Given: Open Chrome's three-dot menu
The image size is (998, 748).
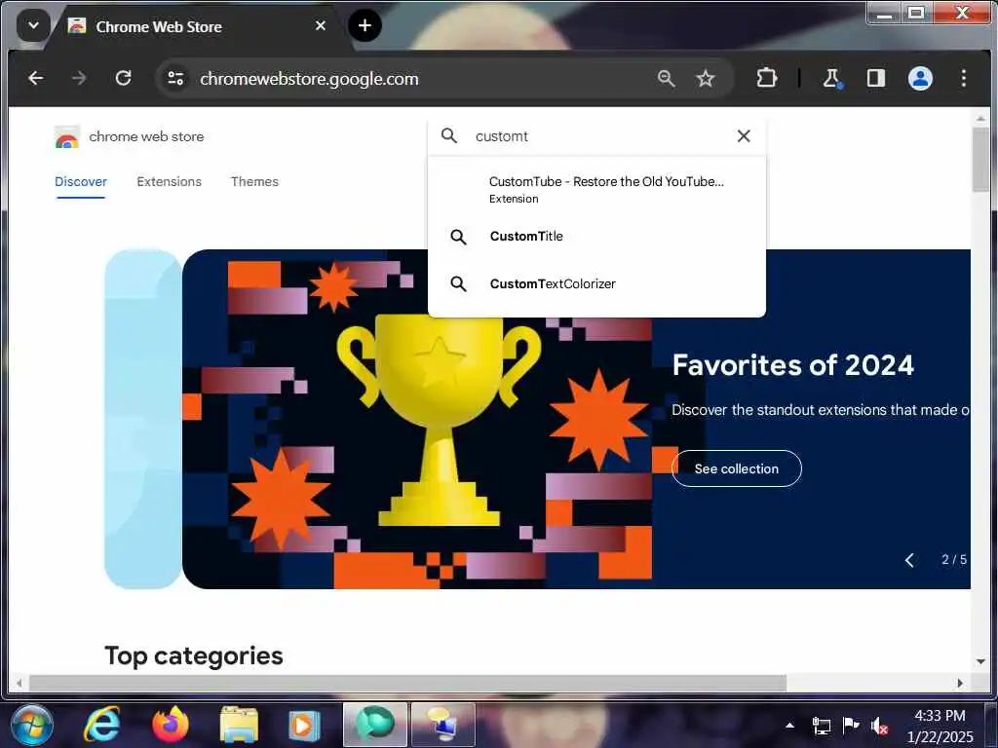Looking at the screenshot, I should (964, 78).
